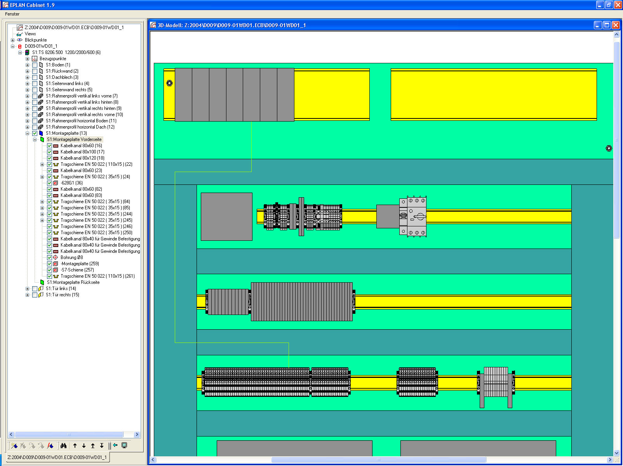Expand the S1:Tür links (14) node
This screenshot has height=466, width=623.
28,289
